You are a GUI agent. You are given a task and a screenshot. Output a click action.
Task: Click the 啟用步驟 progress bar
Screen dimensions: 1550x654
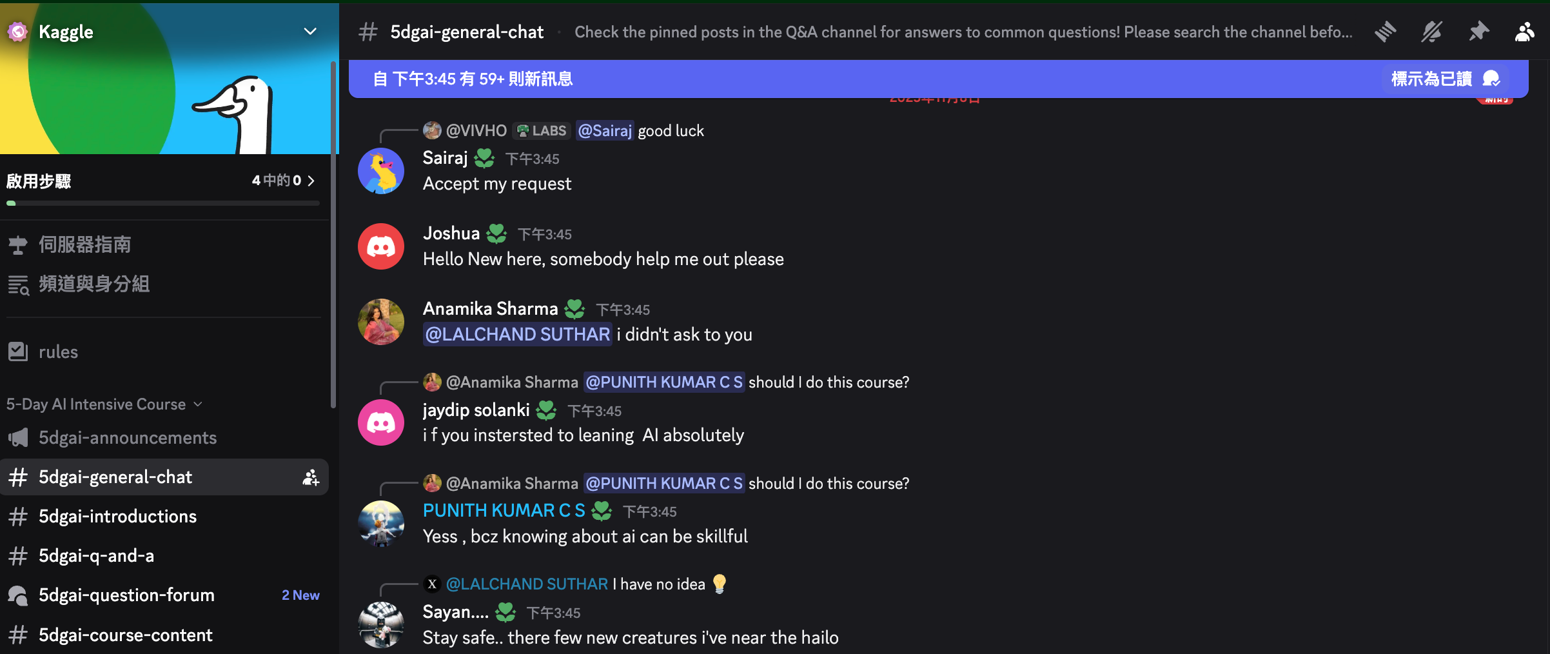click(163, 203)
